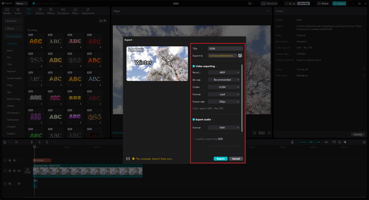
Task: Open the Media panel tab
Action: pos(7,11)
